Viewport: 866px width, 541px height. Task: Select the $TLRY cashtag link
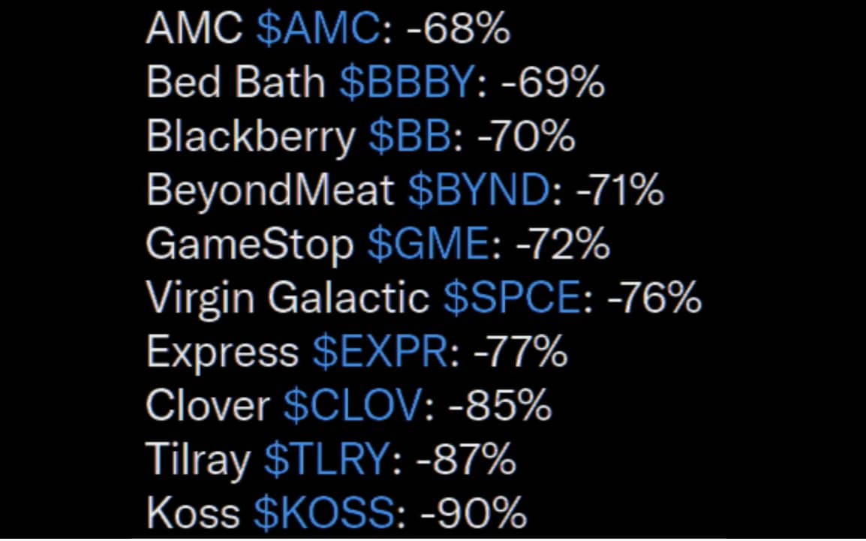(327, 459)
